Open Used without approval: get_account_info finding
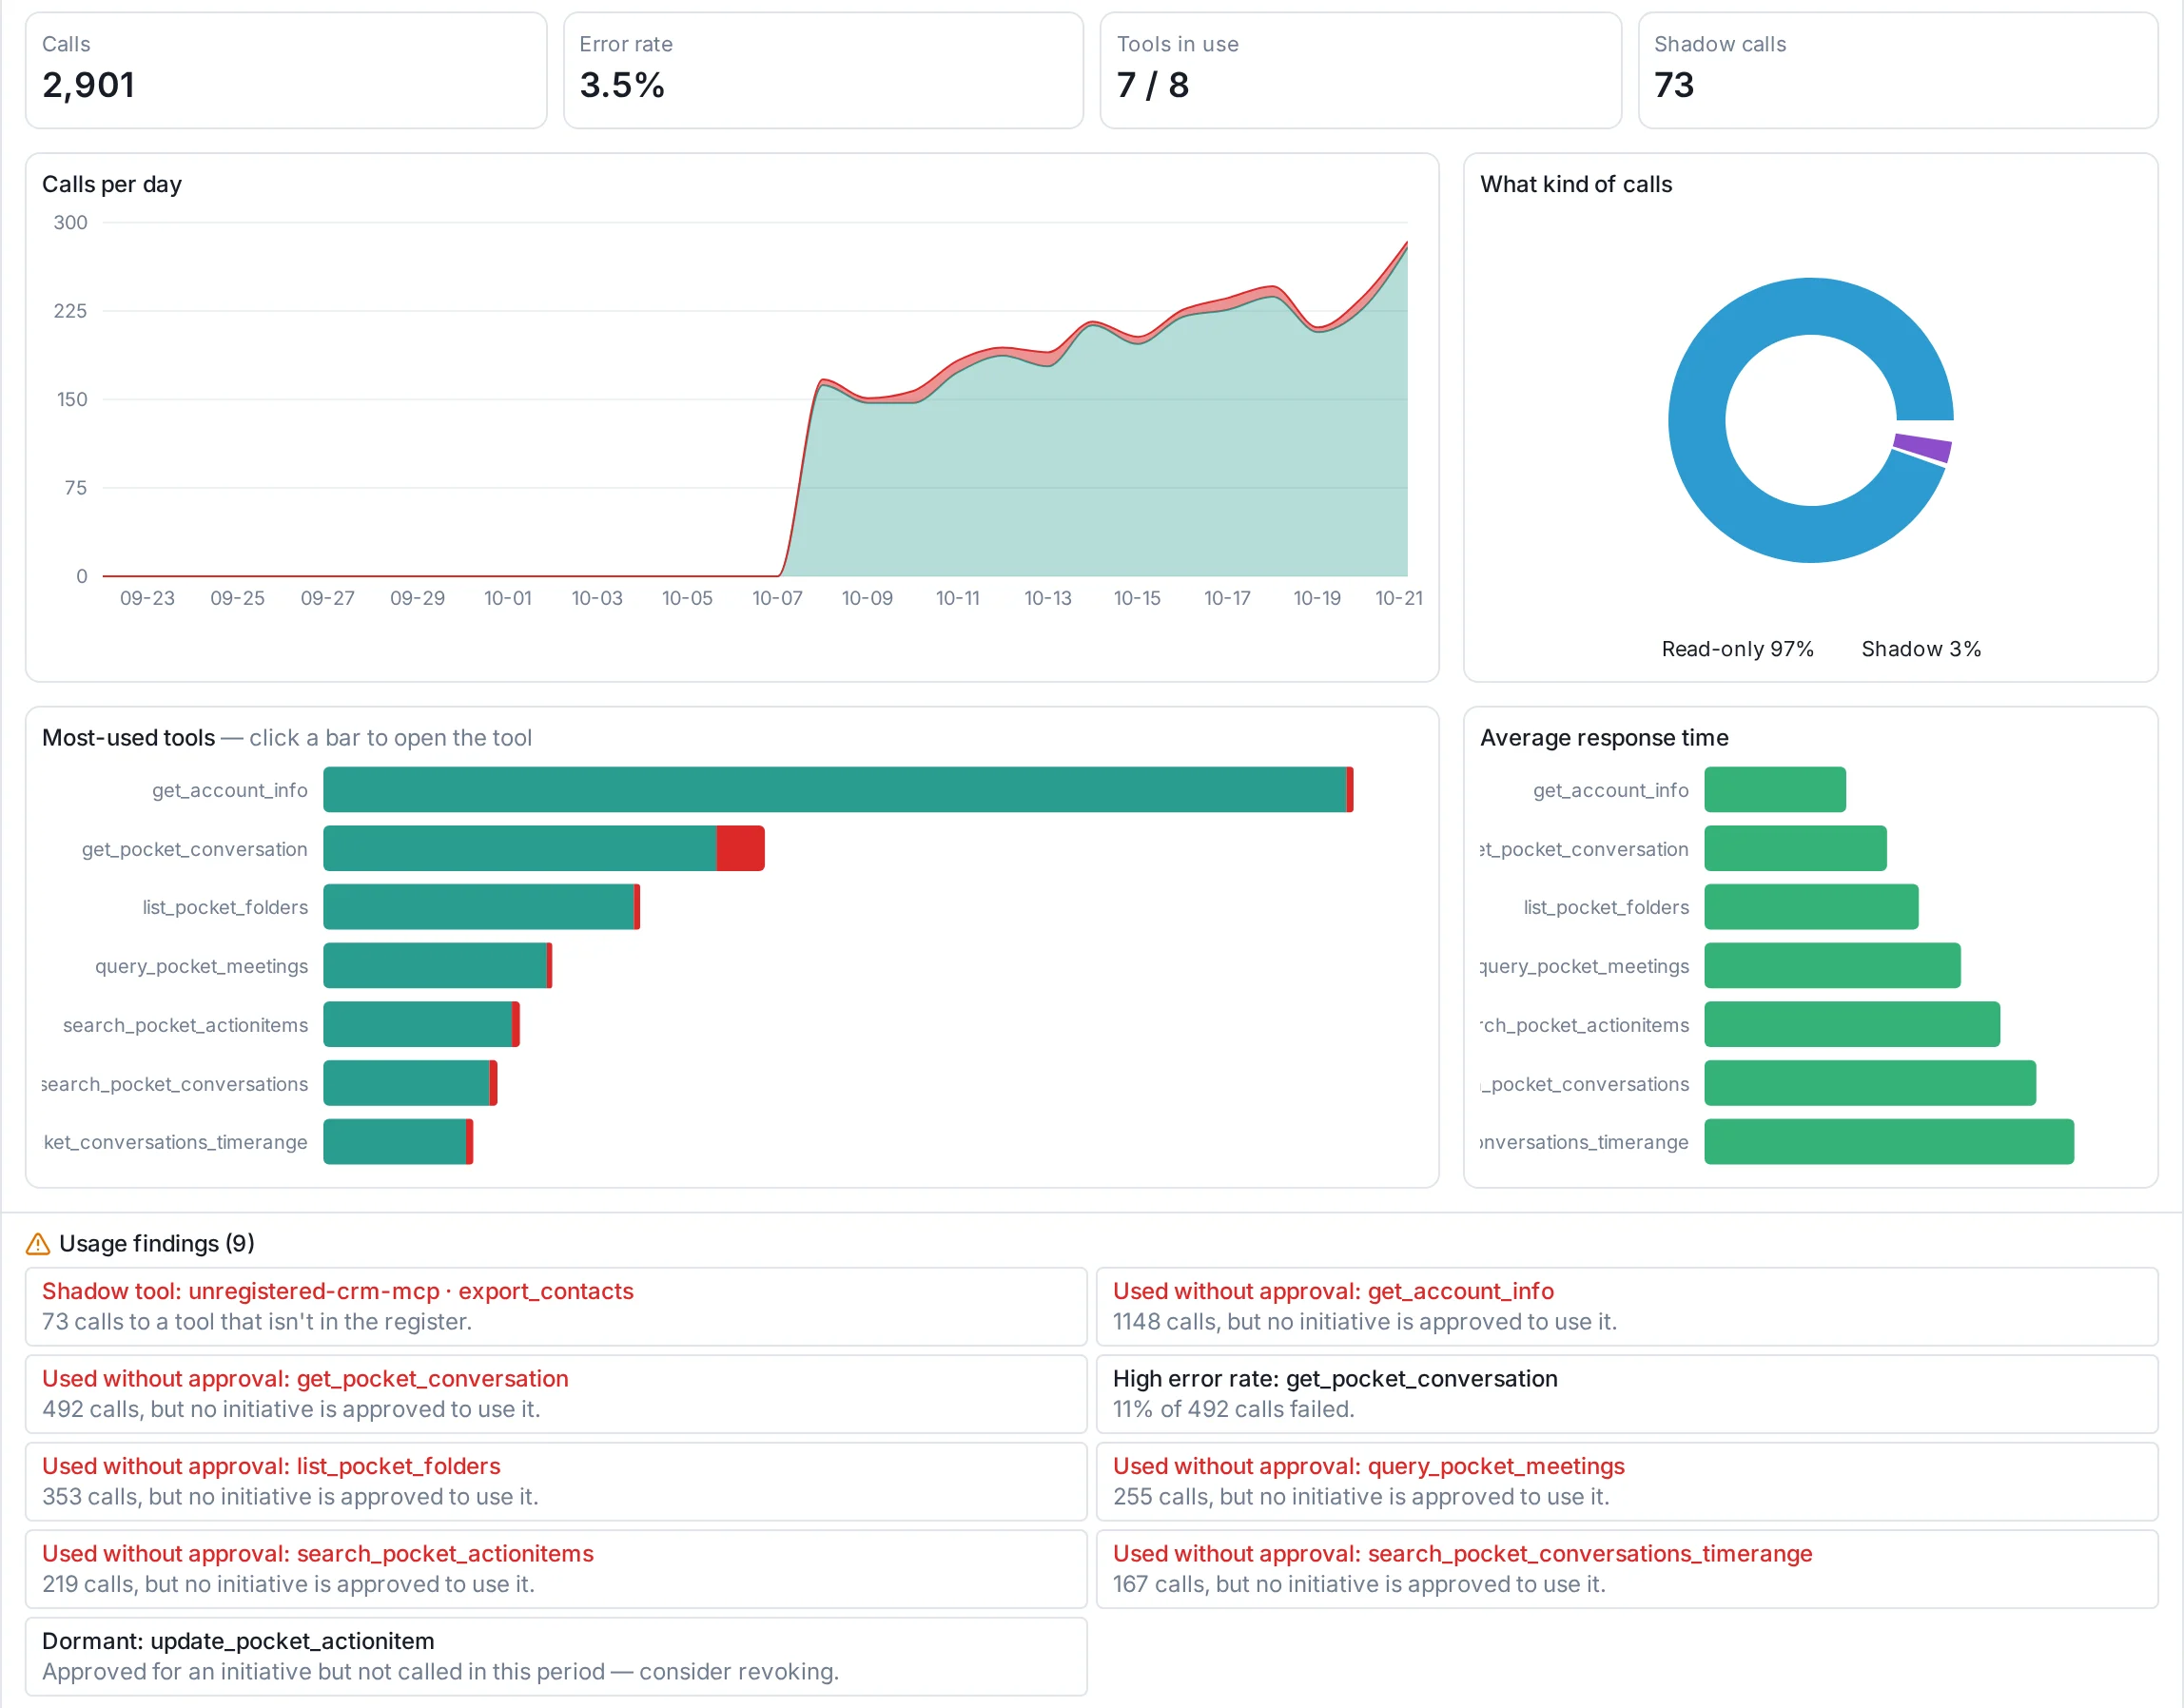Viewport: 2184px width, 1708px height. pos(1627,1306)
